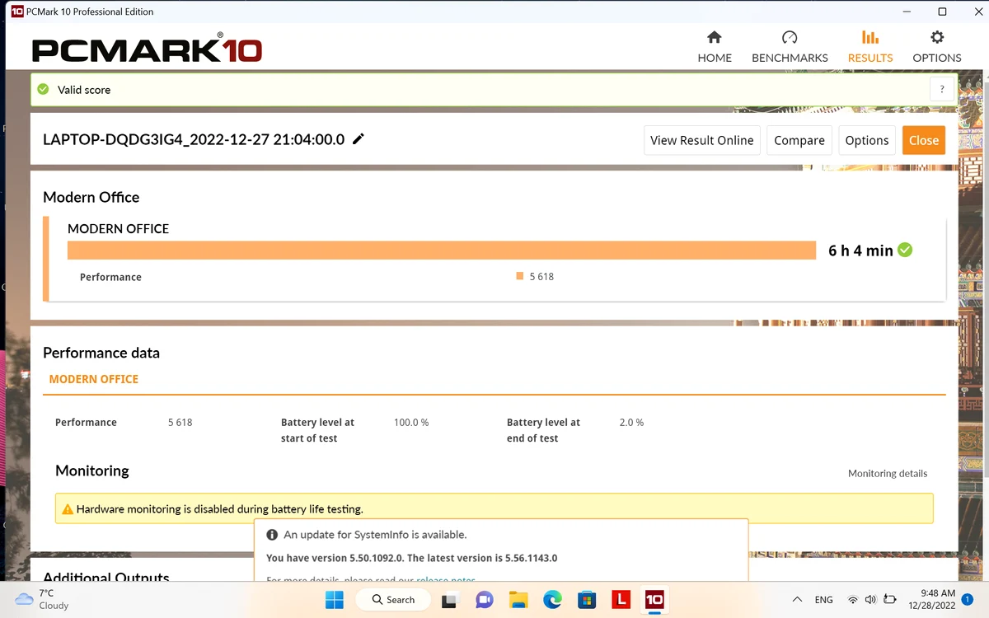Click the question mark help button

942,90
